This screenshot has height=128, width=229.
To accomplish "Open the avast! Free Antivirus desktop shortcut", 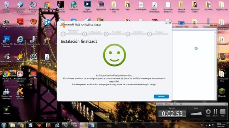I will [x=20, y=93].
